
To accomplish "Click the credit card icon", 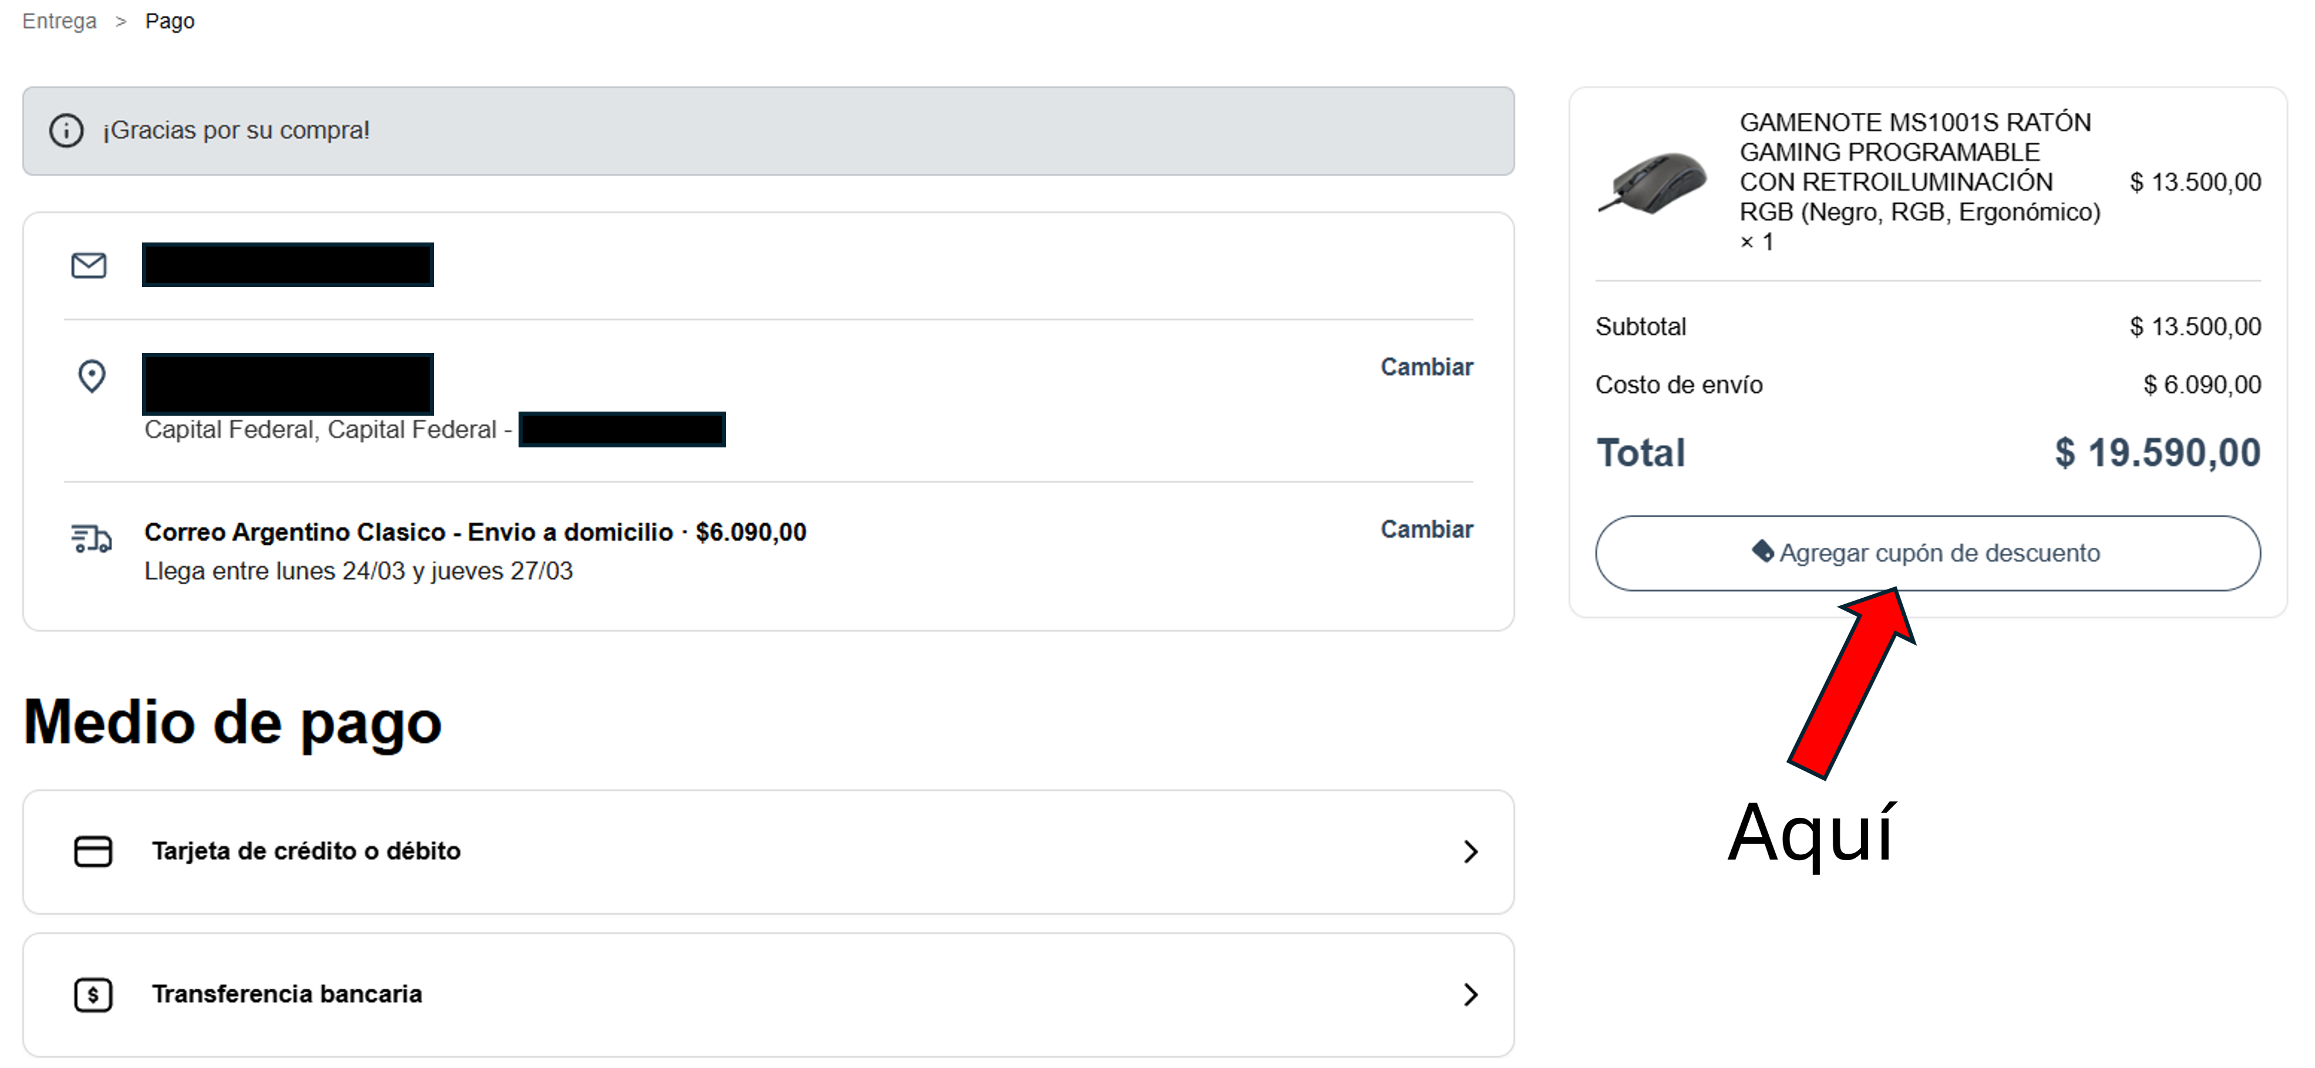I will (93, 851).
